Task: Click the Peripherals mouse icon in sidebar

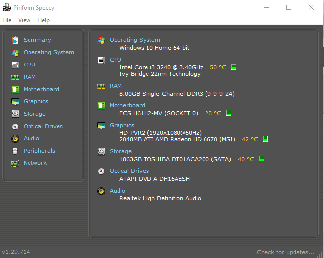Action: [x=15, y=151]
